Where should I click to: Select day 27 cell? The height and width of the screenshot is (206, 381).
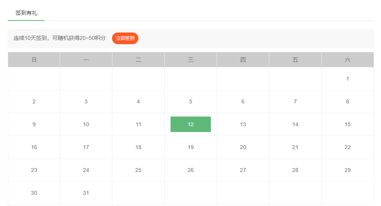point(243,170)
